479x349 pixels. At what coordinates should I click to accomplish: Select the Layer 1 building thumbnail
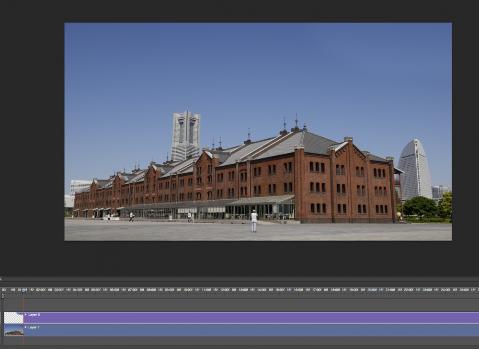click(x=13, y=330)
